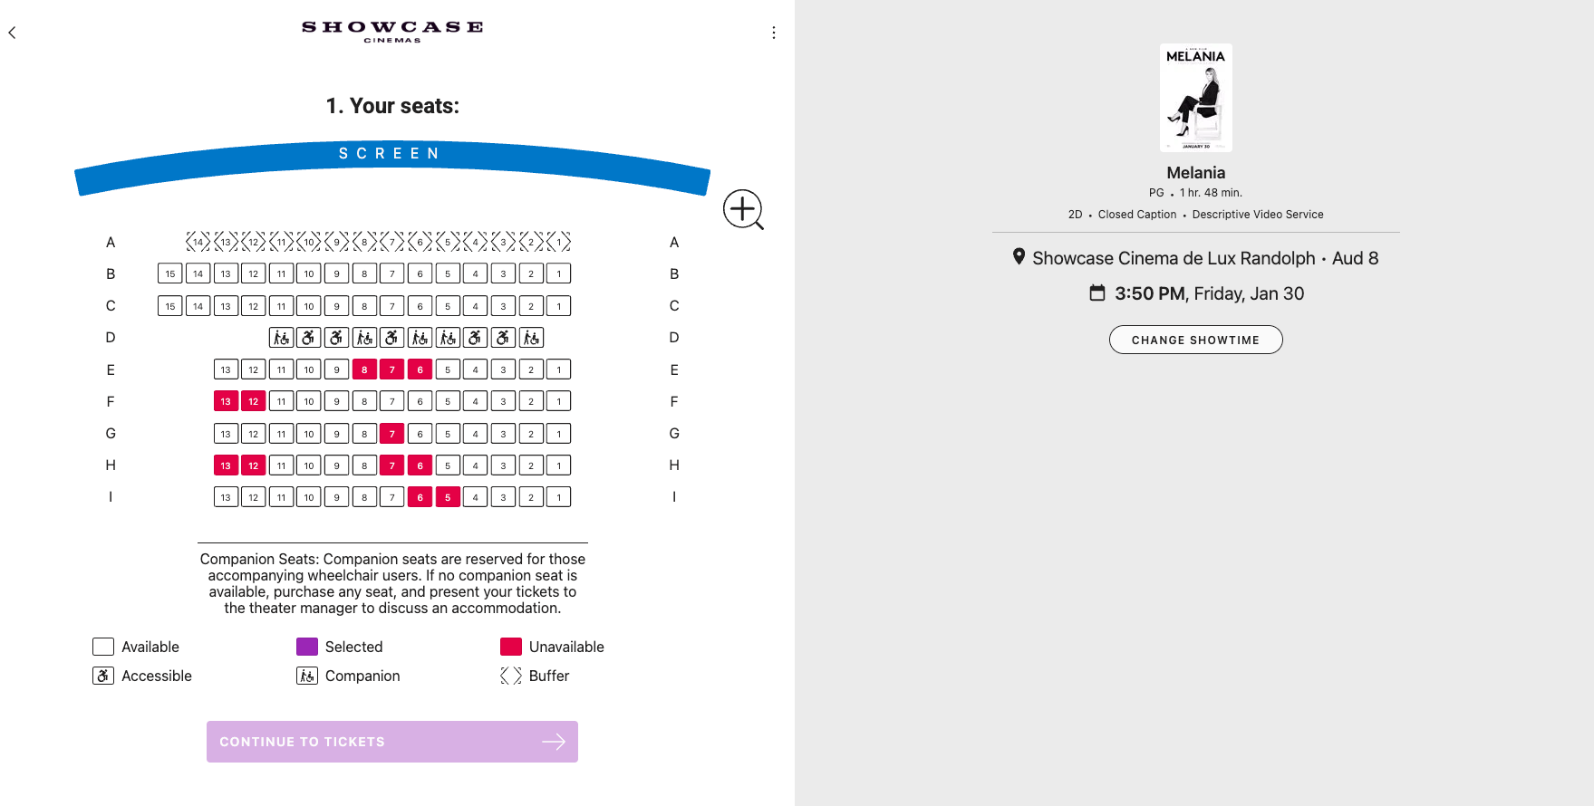Select seat 15 in row B
This screenshot has height=806, width=1594.
(170, 273)
